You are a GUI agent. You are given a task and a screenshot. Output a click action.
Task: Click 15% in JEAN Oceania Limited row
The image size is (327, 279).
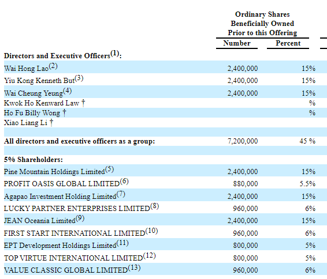pos(309,221)
